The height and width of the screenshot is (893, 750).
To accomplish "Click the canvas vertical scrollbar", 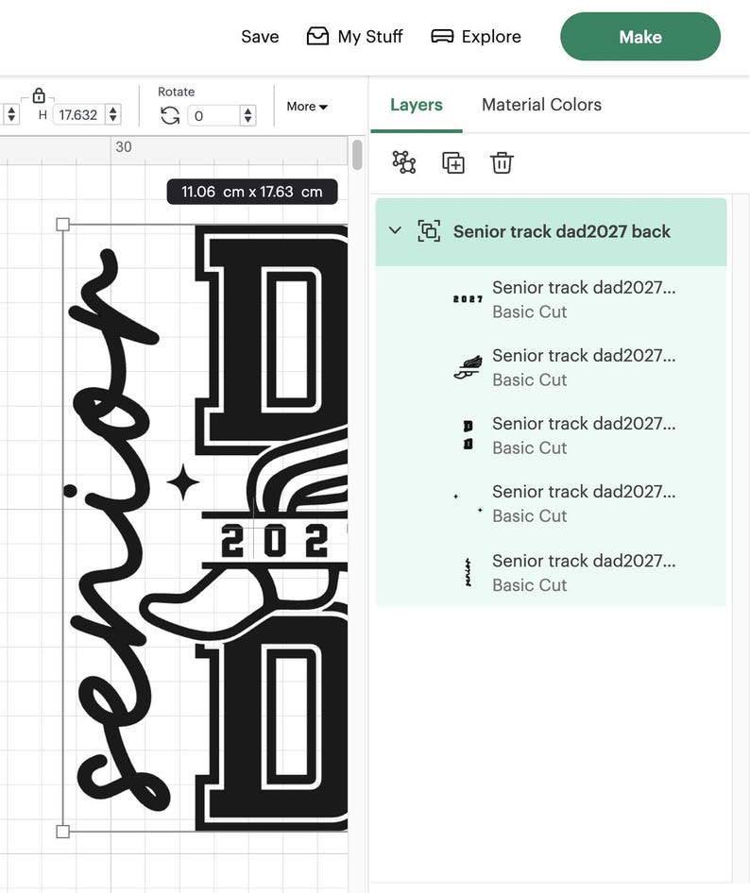I will [x=357, y=155].
